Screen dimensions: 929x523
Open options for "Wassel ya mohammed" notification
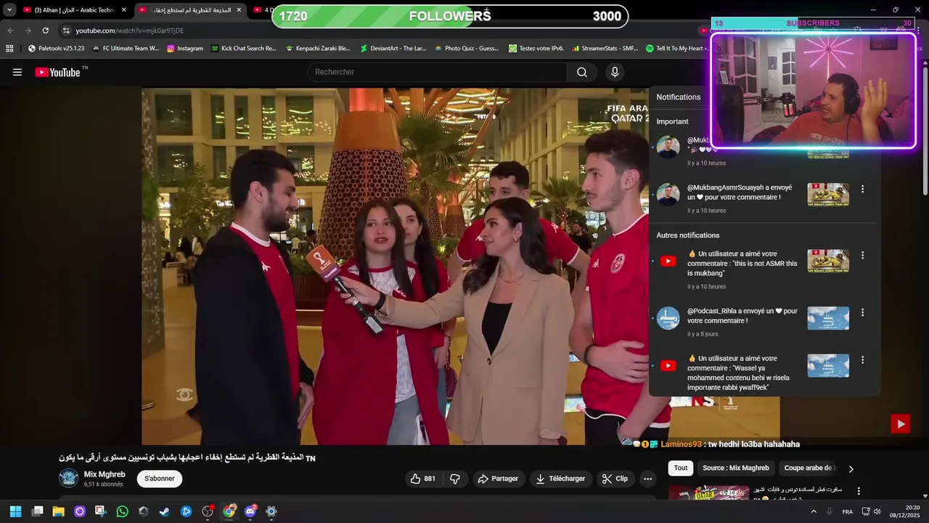click(862, 360)
